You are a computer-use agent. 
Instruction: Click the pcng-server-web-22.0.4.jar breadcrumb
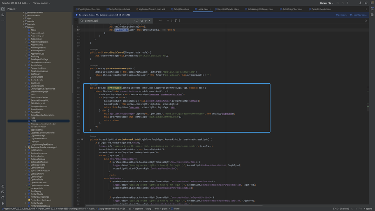pos(111,209)
